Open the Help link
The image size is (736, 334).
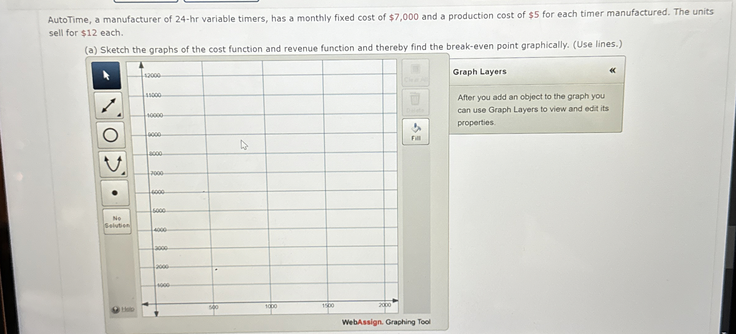click(x=127, y=309)
